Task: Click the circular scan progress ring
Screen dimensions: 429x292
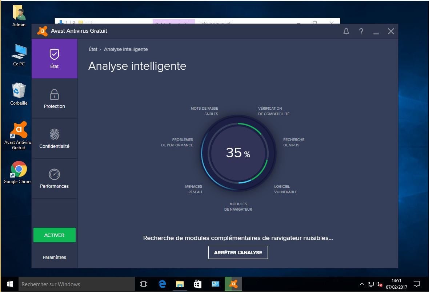Action: (238, 153)
